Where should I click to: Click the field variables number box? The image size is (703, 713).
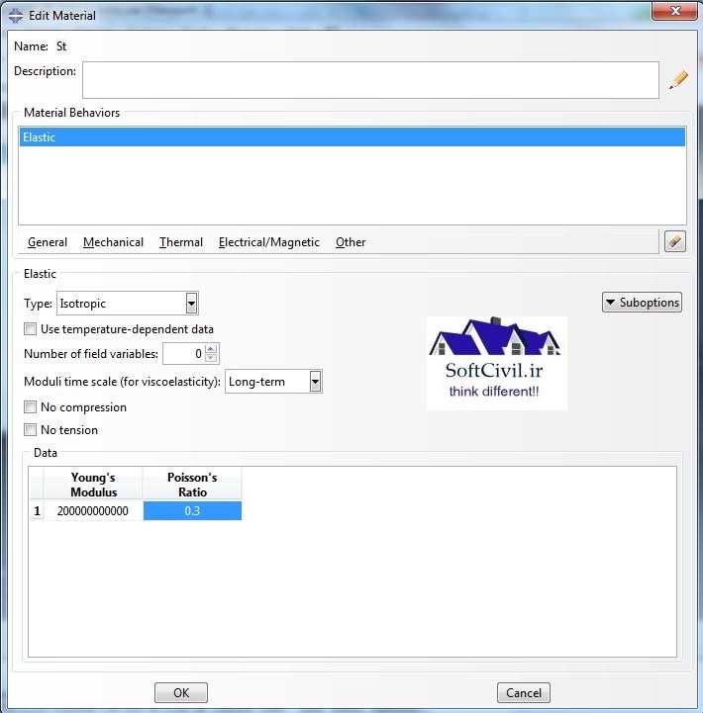pos(183,354)
